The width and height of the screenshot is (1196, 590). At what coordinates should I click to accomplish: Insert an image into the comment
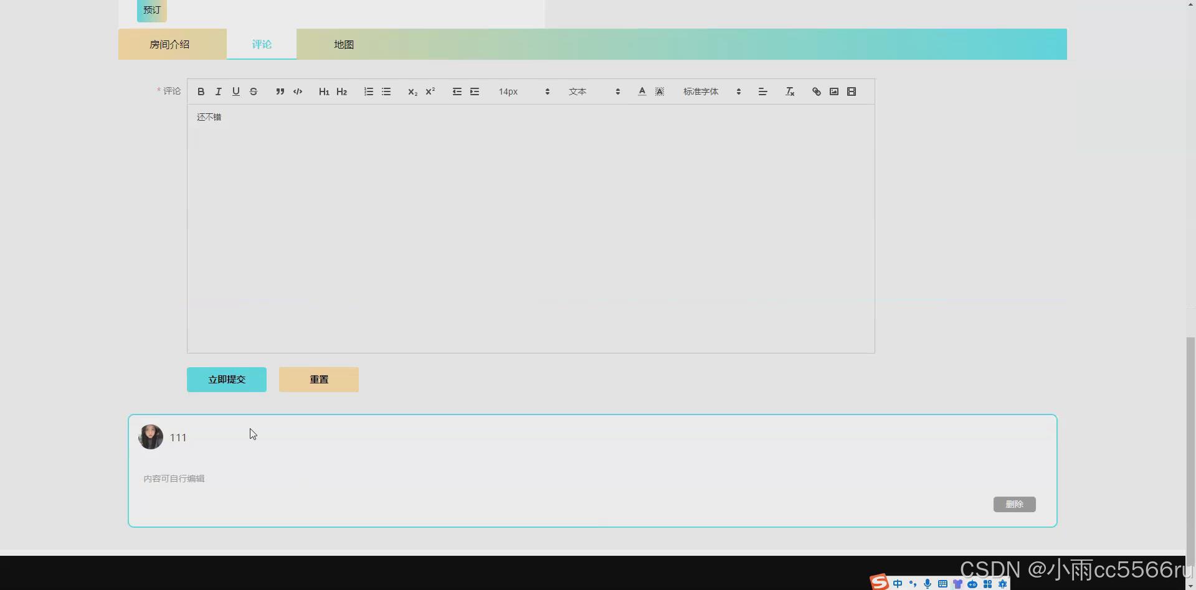tap(833, 91)
